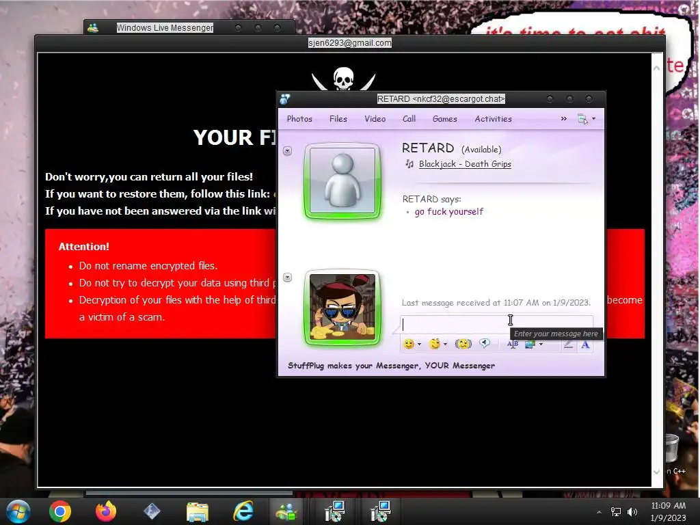
Task: Open the Activities menu item
Action: [494, 119]
